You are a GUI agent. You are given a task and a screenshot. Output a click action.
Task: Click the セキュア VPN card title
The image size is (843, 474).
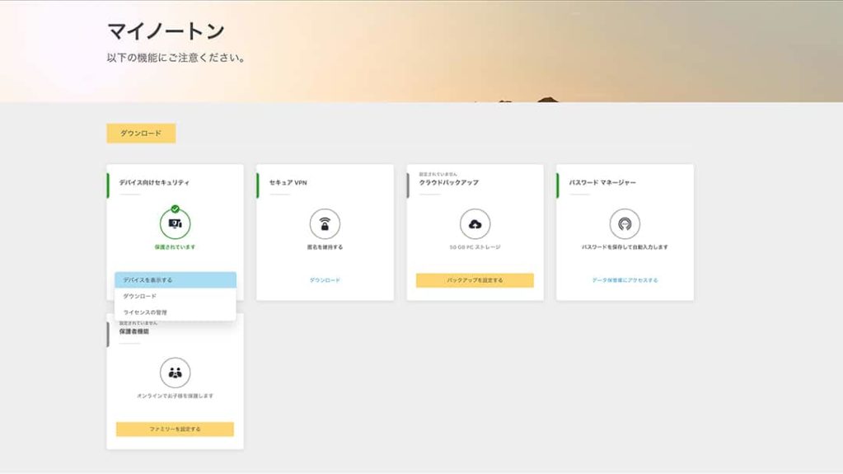pos(288,182)
